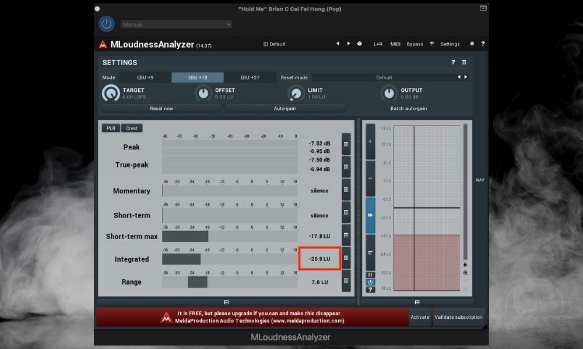Toggle the PLR meter button

(x=111, y=129)
